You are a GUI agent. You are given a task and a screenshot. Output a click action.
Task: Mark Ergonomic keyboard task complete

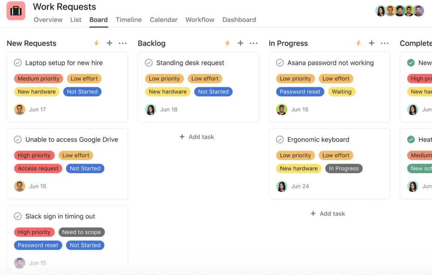pyautogui.click(x=280, y=140)
